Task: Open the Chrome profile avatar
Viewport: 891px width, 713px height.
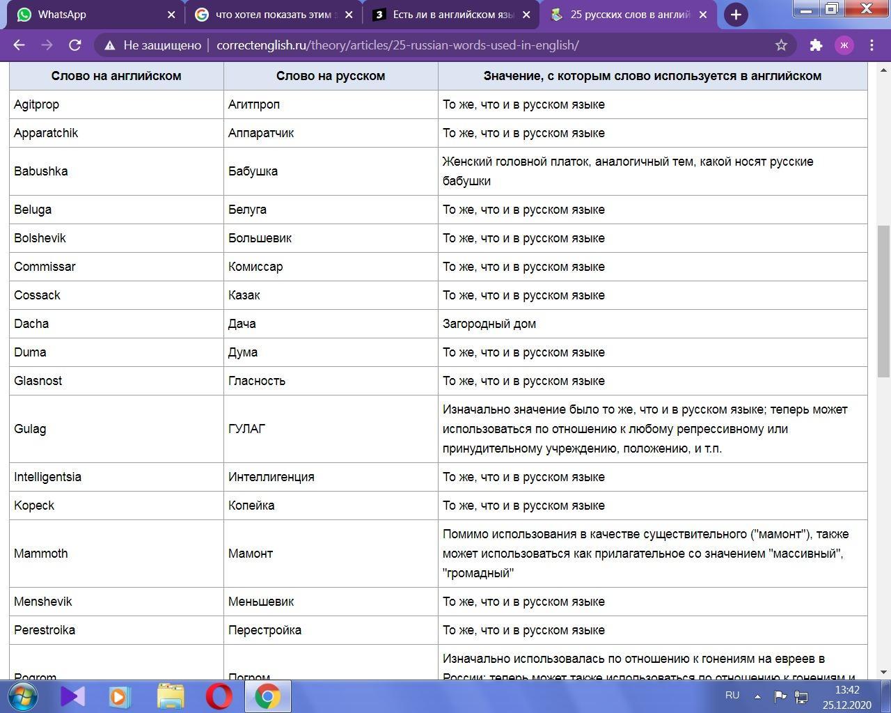Action: pos(844,45)
